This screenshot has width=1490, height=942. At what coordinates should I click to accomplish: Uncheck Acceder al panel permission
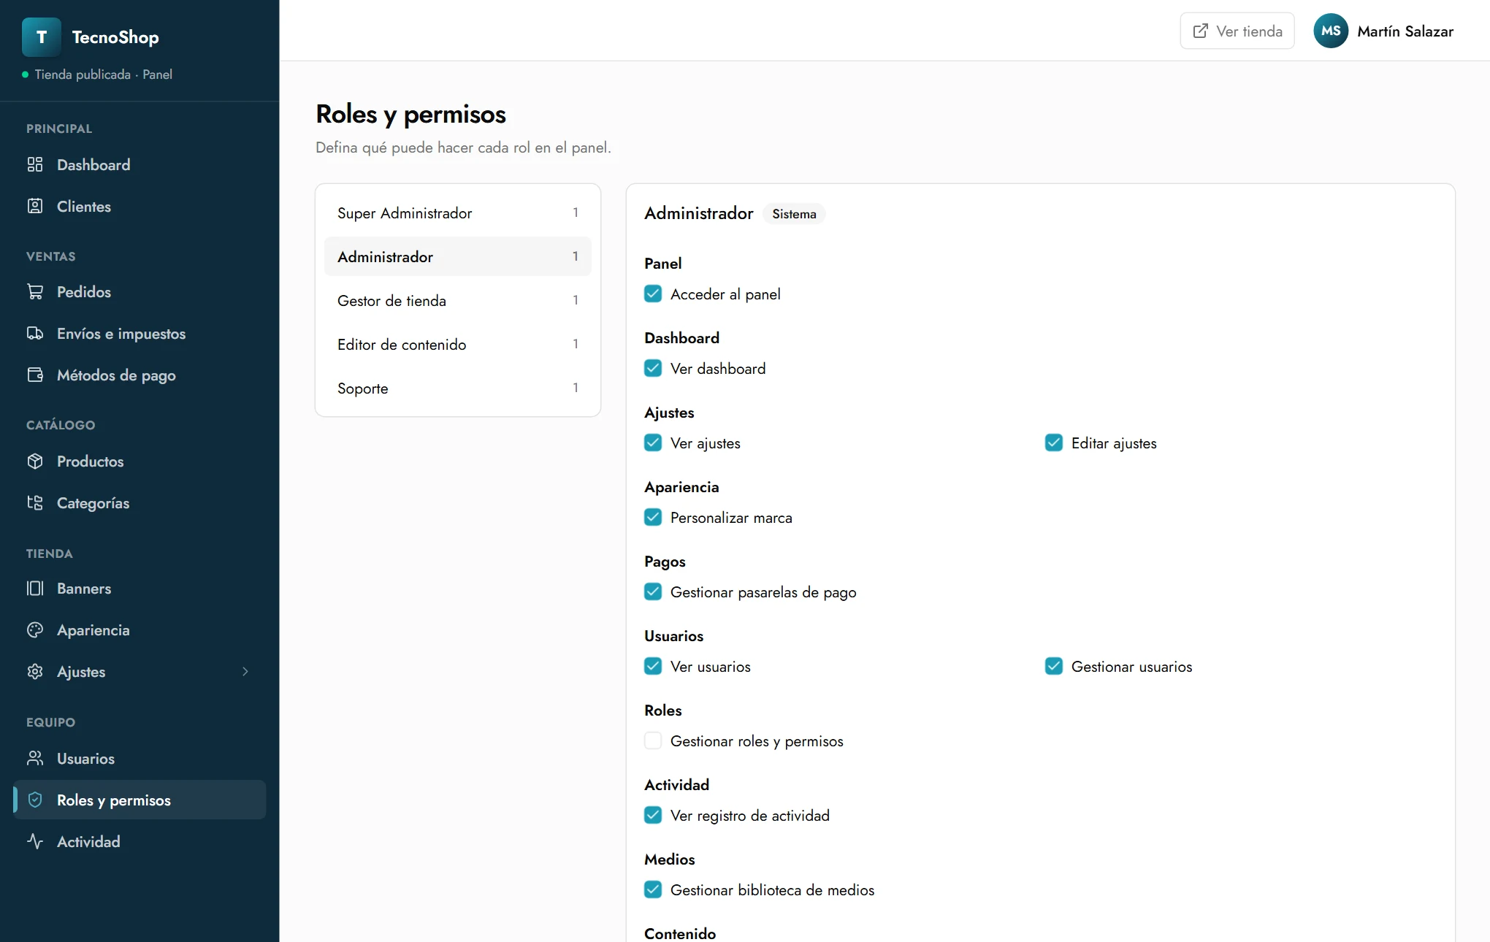[x=653, y=294]
